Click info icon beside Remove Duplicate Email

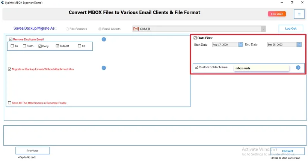tap(104, 39)
